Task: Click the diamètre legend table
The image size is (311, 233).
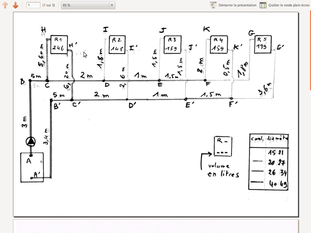Action: (x=268, y=162)
